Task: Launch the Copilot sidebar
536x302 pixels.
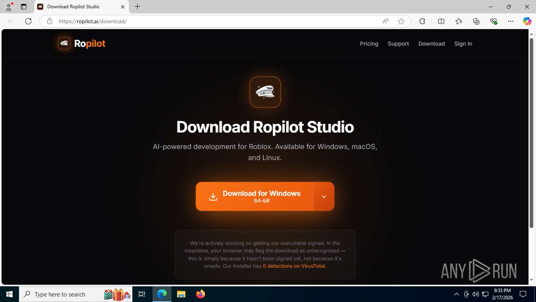Action: click(527, 21)
